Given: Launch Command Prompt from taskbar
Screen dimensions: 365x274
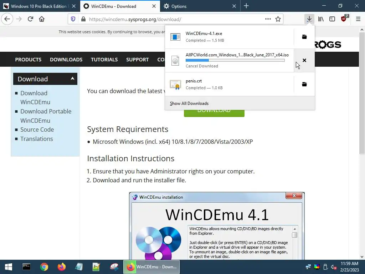Looking at the screenshot, I should [x=26, y=267].
